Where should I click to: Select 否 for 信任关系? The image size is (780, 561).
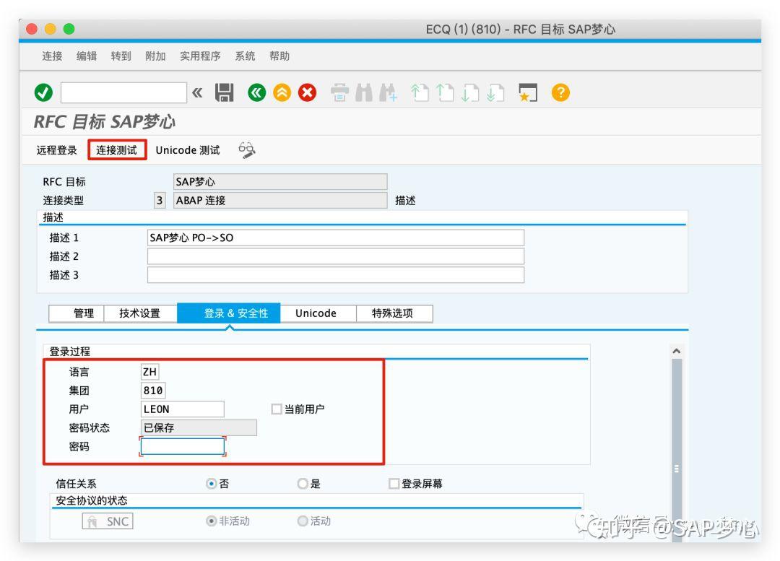(x=212, y=484)
